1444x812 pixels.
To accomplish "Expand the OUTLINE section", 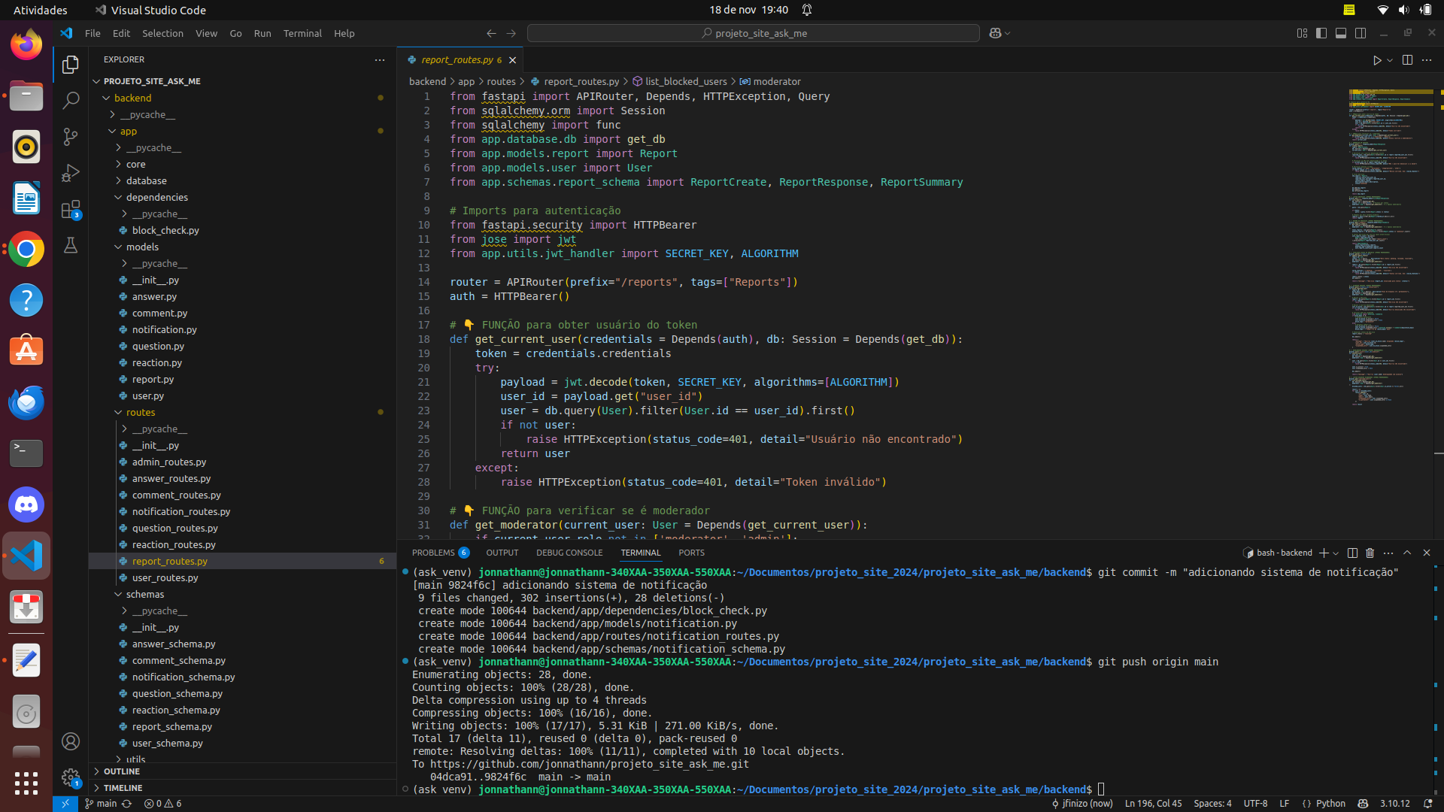I will point(122,771).
